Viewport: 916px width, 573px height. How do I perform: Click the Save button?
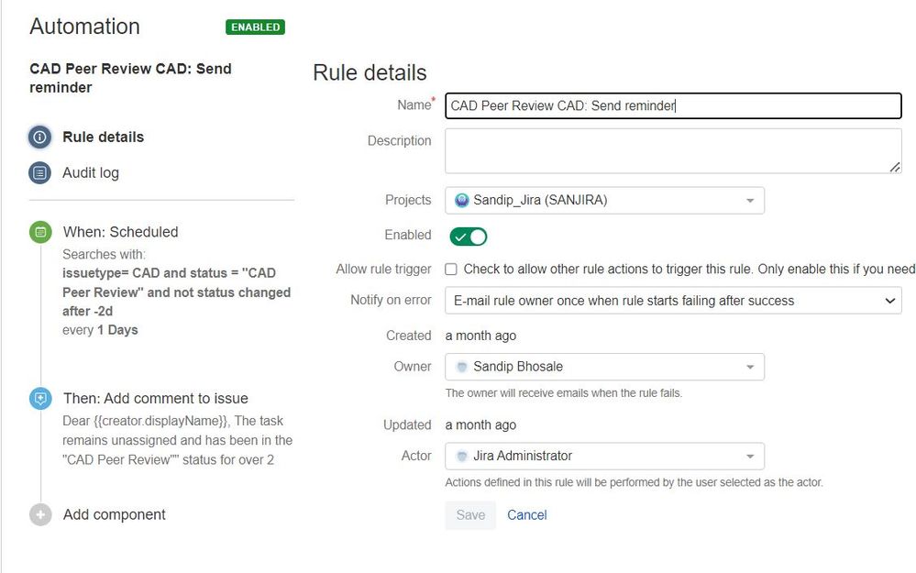coord(470,515)
